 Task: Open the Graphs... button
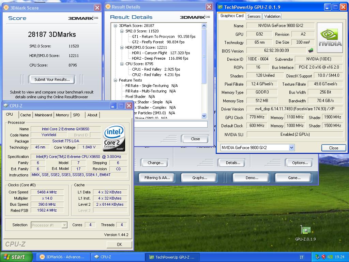click(199, 178)
